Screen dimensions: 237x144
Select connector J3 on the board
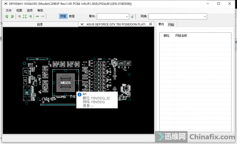coord(25,80)
